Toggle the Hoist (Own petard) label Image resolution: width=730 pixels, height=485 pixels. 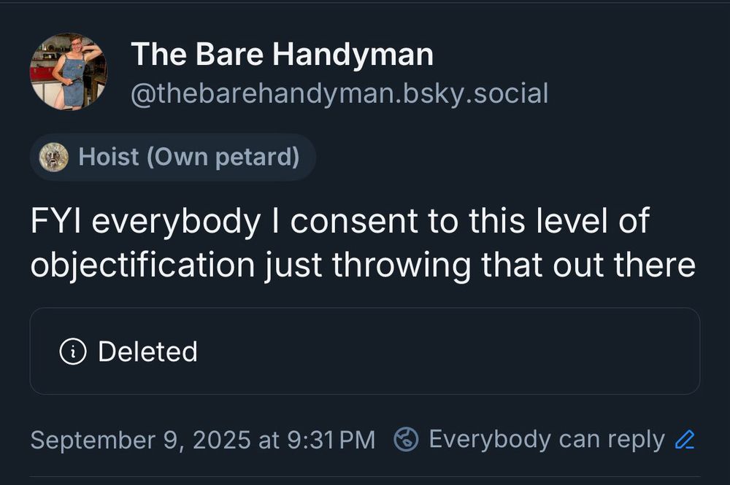172,156
